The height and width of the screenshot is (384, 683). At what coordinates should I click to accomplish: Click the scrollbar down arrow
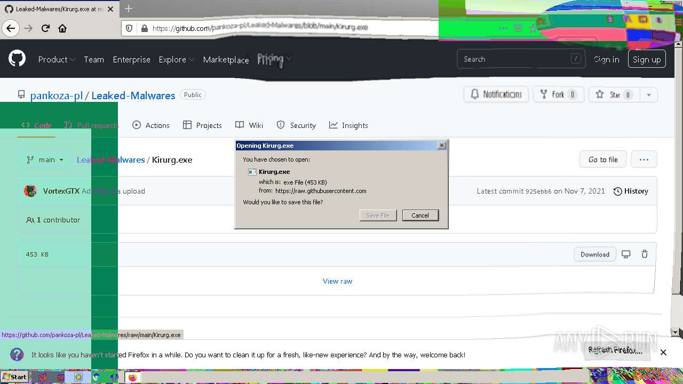tap(674, 332)
